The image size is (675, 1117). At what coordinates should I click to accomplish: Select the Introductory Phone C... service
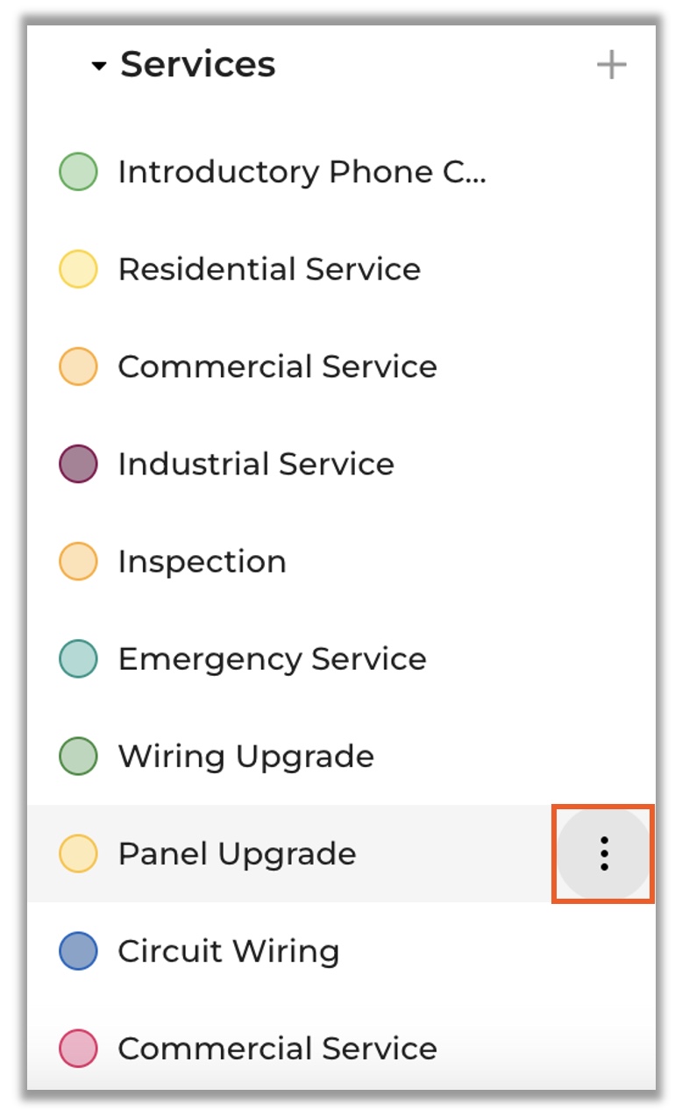302,172
